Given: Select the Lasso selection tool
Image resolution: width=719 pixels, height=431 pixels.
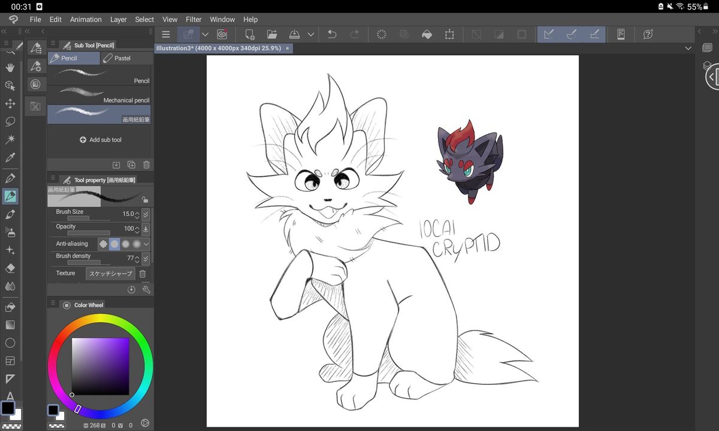Looking at the screenshot, I should pos(10,122).
